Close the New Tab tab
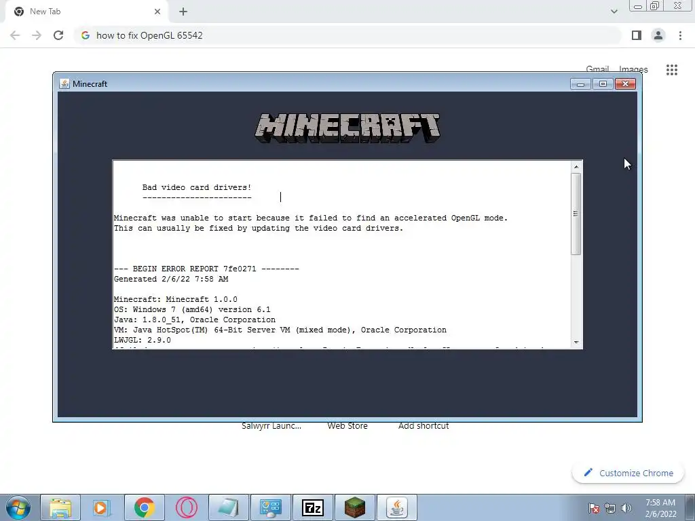Viewport: 695px width, 521px height. [x=157, y=12]
